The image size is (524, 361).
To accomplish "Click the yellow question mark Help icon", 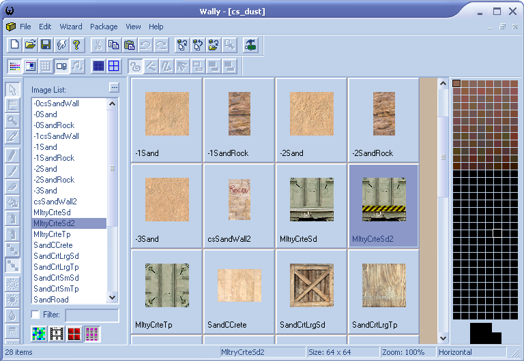I will [x=76, y=45].
